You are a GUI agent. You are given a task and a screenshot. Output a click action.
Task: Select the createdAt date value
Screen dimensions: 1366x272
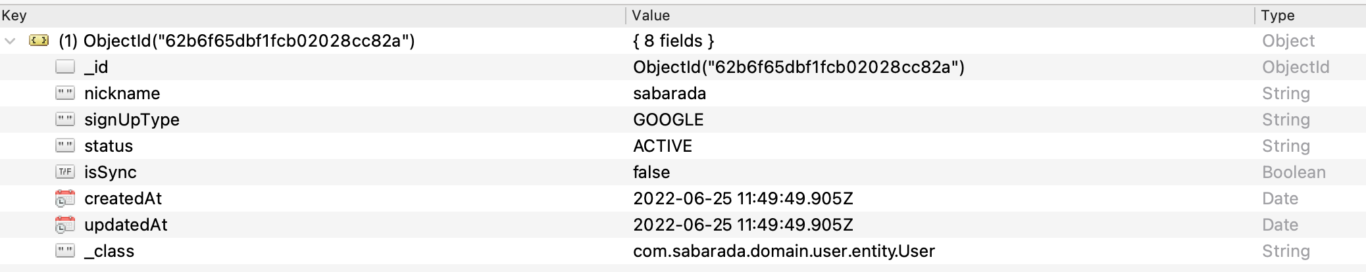tap(743, 198)
